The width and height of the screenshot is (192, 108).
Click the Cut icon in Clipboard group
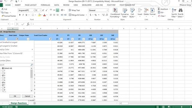3,9
